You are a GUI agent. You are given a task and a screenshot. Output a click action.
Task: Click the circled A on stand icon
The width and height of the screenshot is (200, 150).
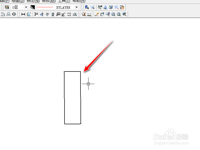[53, 14]
